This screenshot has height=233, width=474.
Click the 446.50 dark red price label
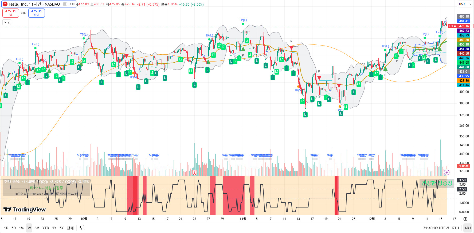pyautogui.click(x=464, y=54)
